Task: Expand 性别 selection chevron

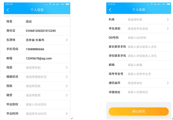Action: 67,68
